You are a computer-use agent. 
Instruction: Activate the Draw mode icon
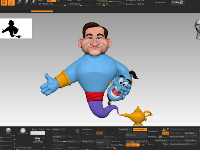click(11, 2)
